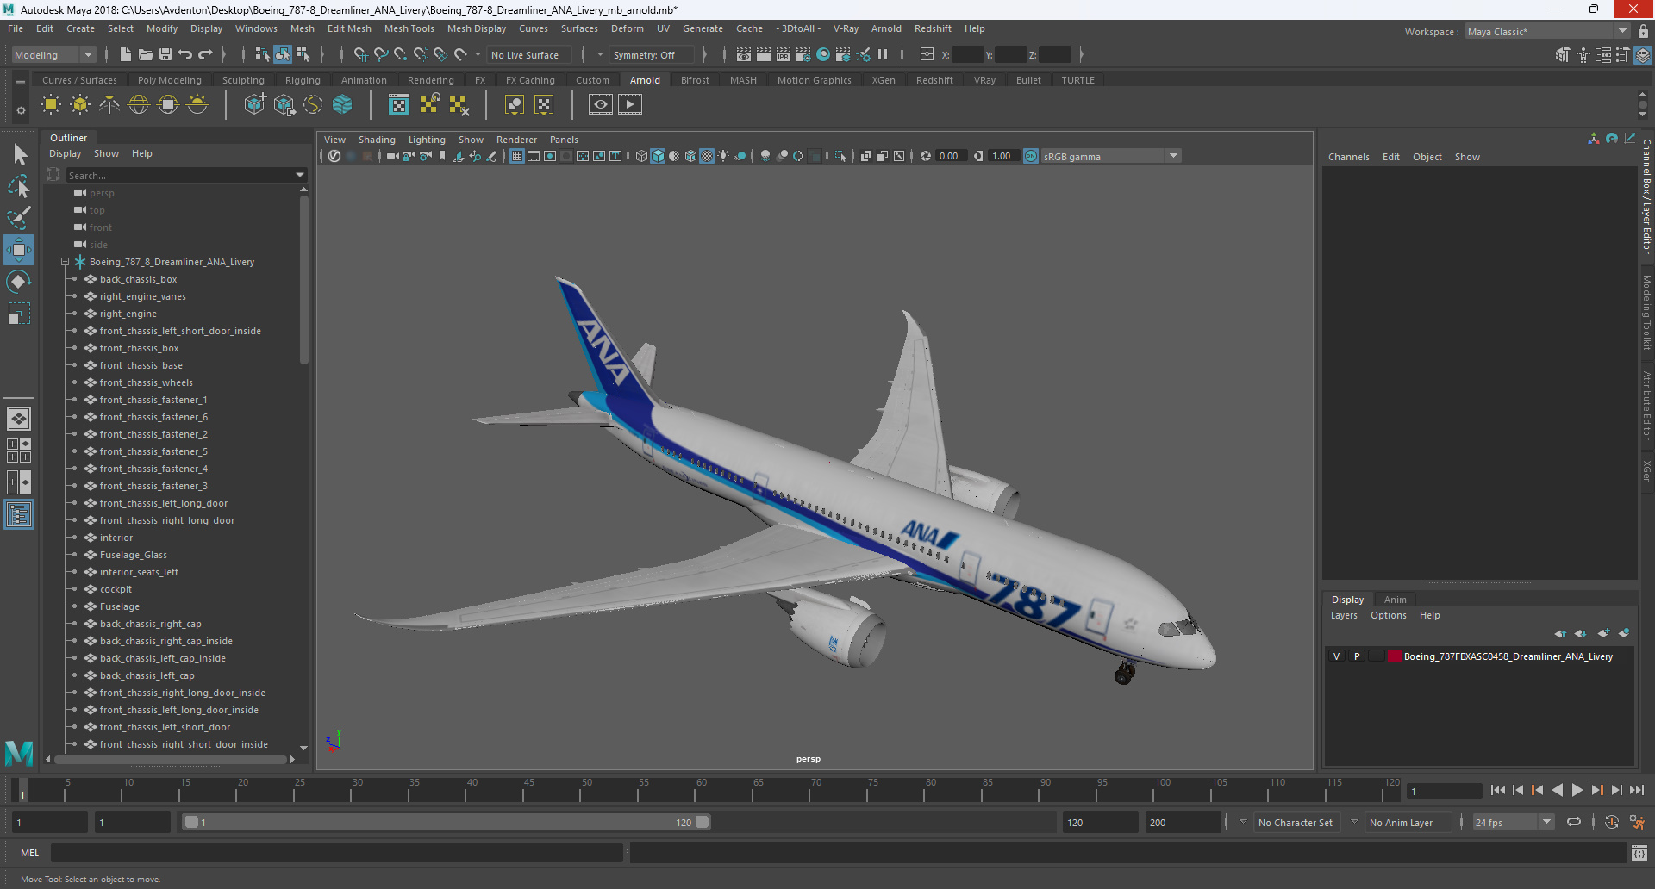Create Arnold stand-in from shelf
This screenshot has height=889, width=1655.
255,105
